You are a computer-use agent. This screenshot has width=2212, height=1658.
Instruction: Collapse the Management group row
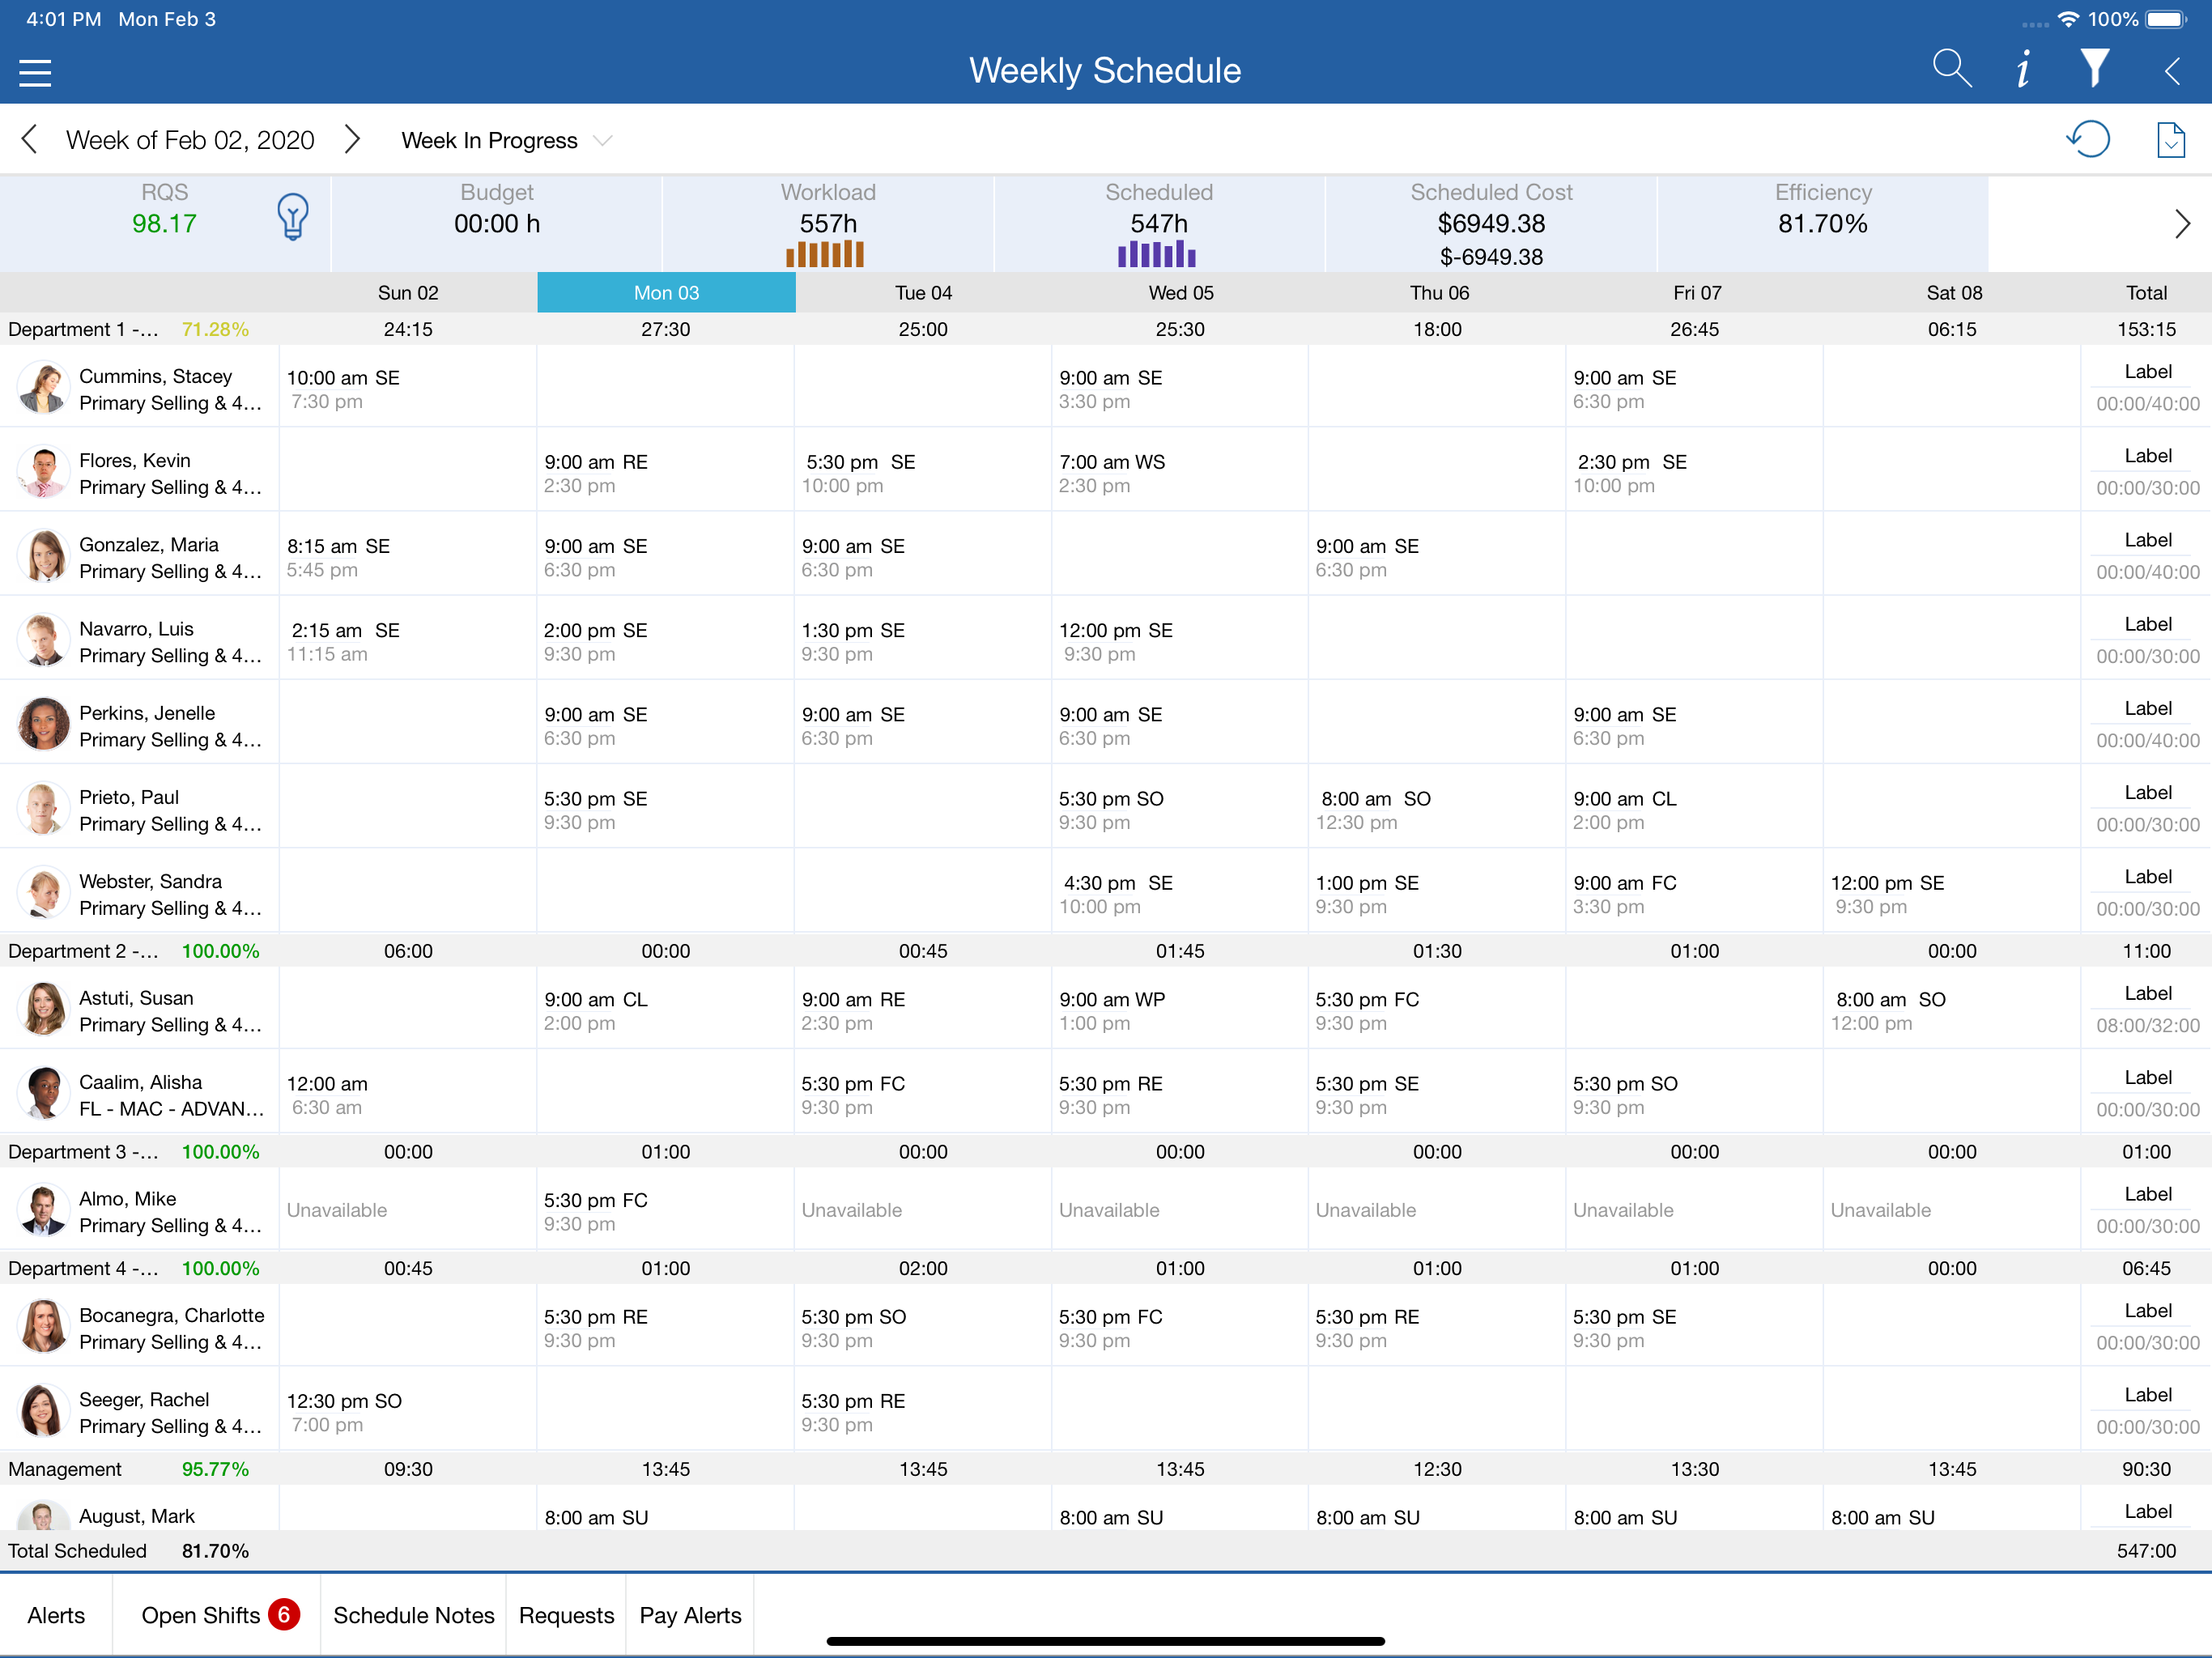tap(1106, 1469)
